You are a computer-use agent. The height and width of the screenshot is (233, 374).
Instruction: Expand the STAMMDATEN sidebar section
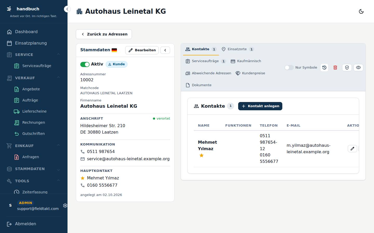click(x=34, y=169)
